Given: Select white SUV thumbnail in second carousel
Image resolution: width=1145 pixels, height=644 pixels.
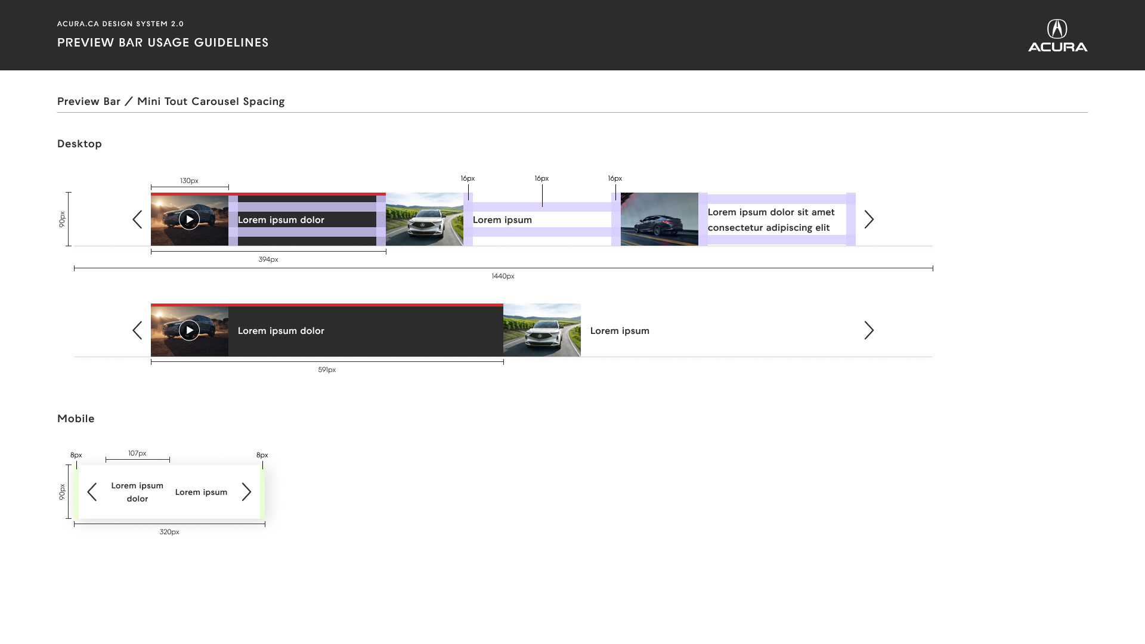Looking at the screenshot, I should pyautogui.click(x=542, y=330).
